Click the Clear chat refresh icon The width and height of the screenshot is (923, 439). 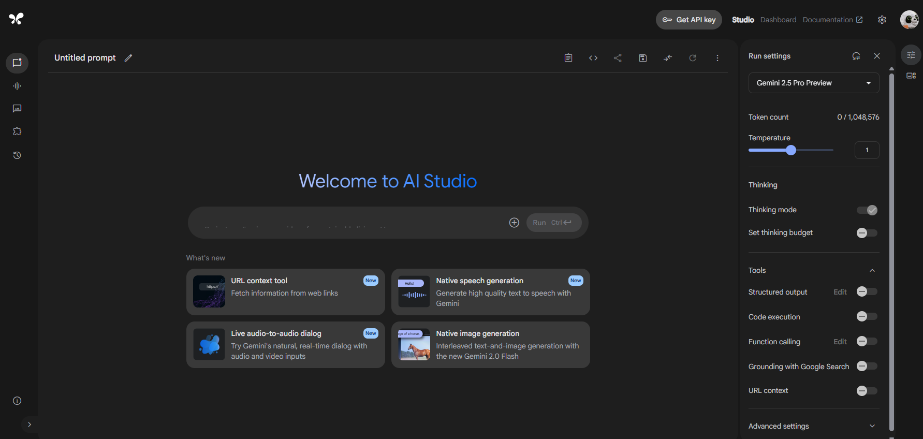click(693, 58)
